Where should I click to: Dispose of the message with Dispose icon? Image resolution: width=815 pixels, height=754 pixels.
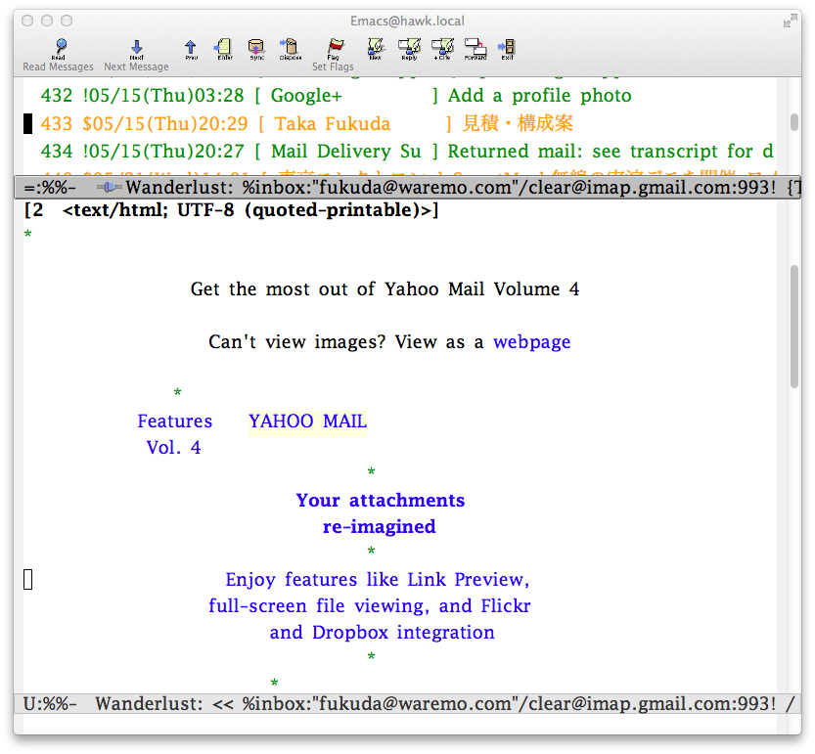coord(290,49)
